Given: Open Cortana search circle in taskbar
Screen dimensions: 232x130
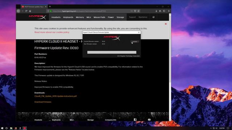Looking at the screenshot, I should click(x=7, y=128).
